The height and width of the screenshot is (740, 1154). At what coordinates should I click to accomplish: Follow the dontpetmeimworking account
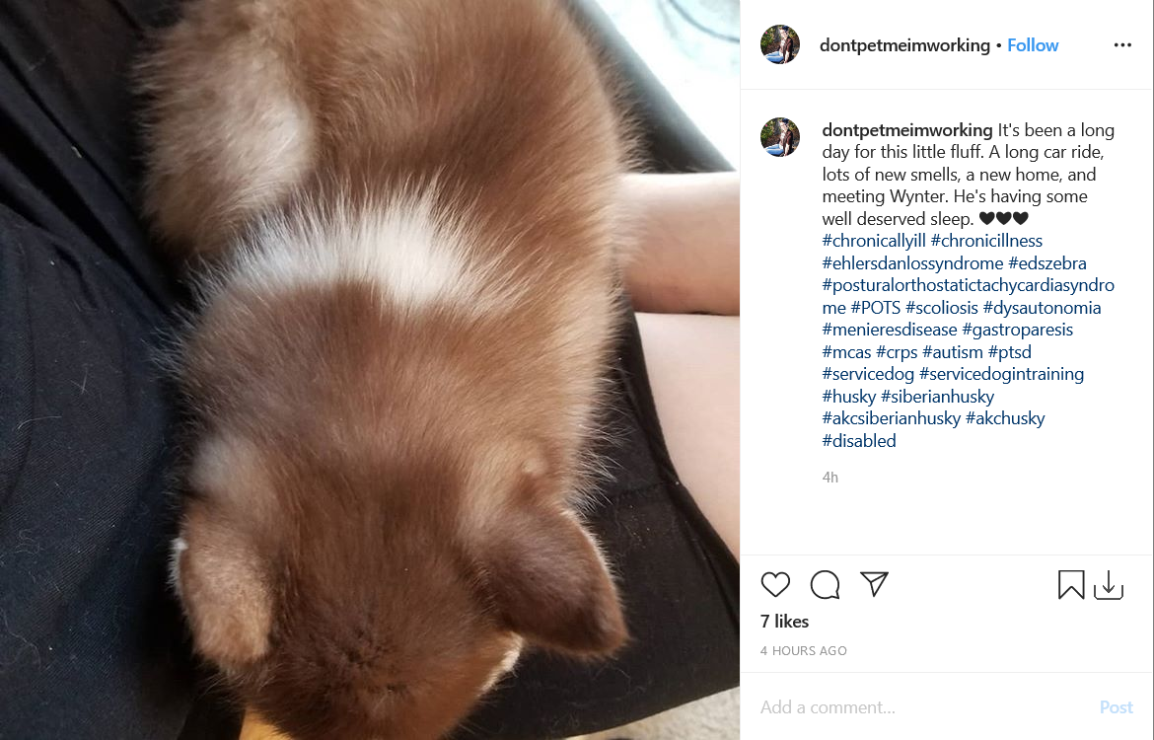click(1033, 45)
